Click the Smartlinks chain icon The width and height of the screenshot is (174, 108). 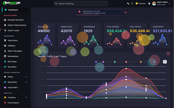coord(5,82)
